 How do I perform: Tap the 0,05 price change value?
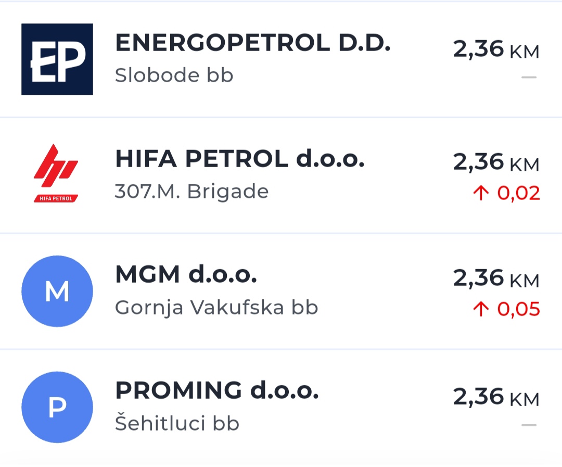518,310
